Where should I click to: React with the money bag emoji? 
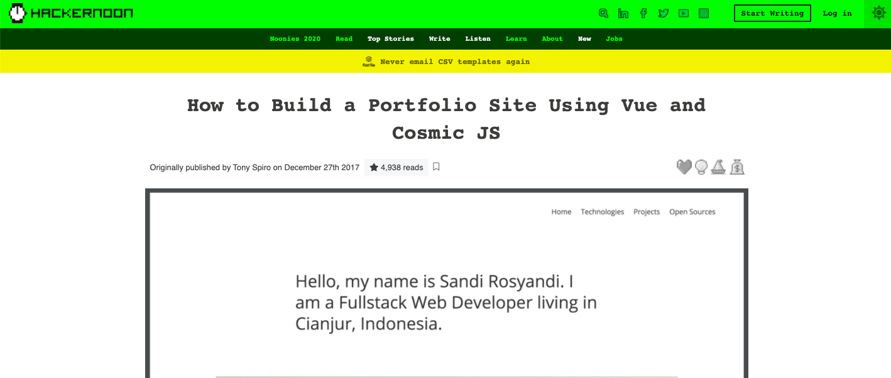pos(737,167)
